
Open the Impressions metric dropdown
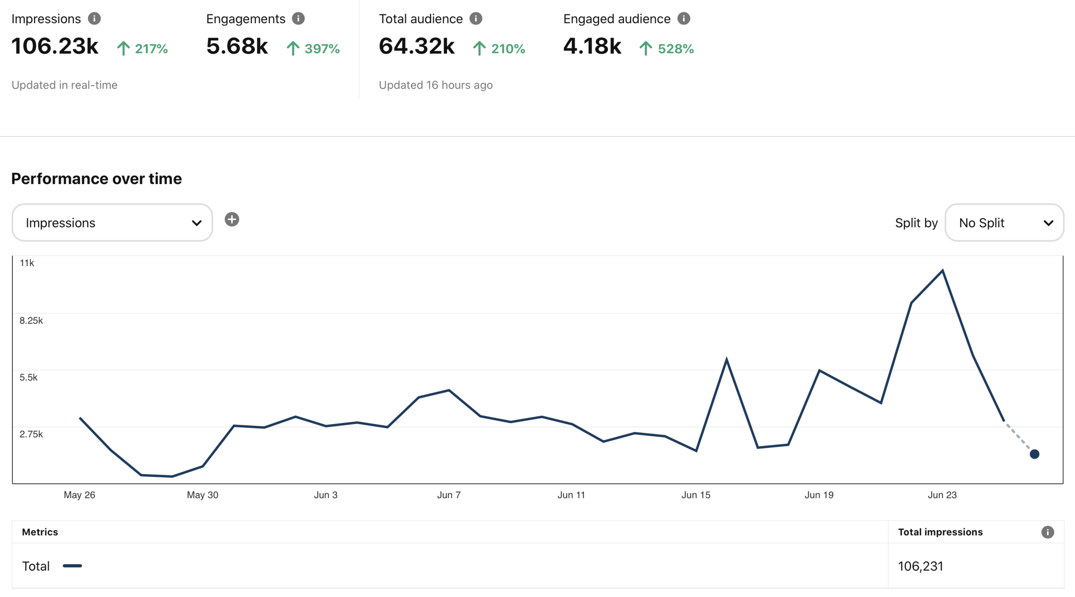click(112, 223)
